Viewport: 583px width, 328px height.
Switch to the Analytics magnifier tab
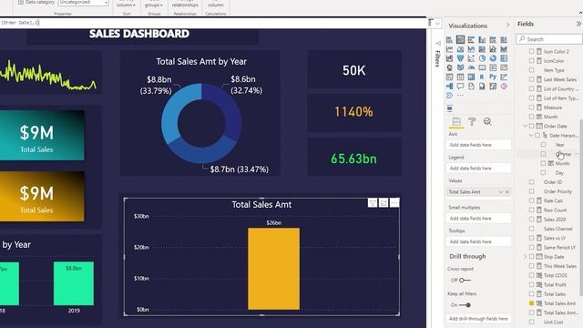pyautogui.click(x=487, y=121)
